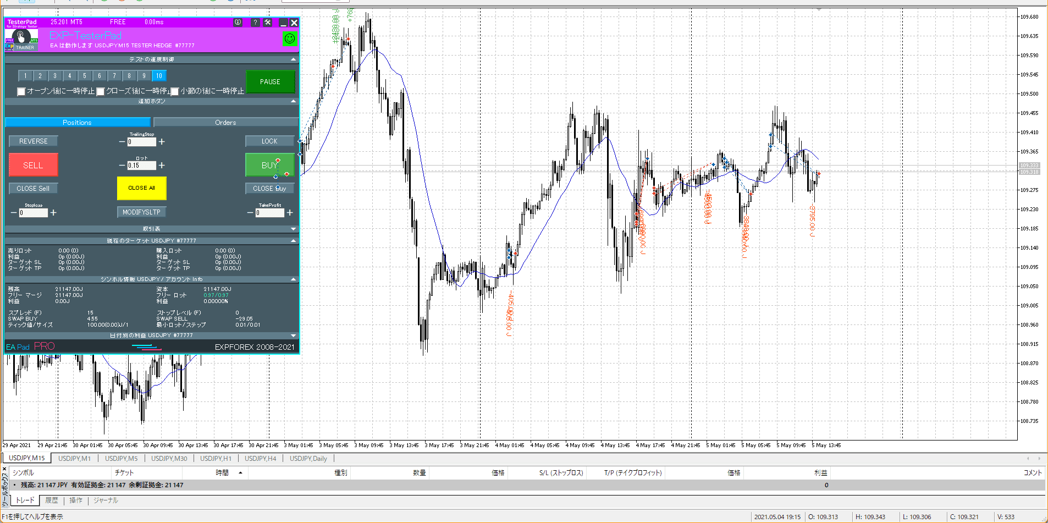Open the question mark help icon
Viewport: 1048px width, 523px height.
(x=255, y=23)
